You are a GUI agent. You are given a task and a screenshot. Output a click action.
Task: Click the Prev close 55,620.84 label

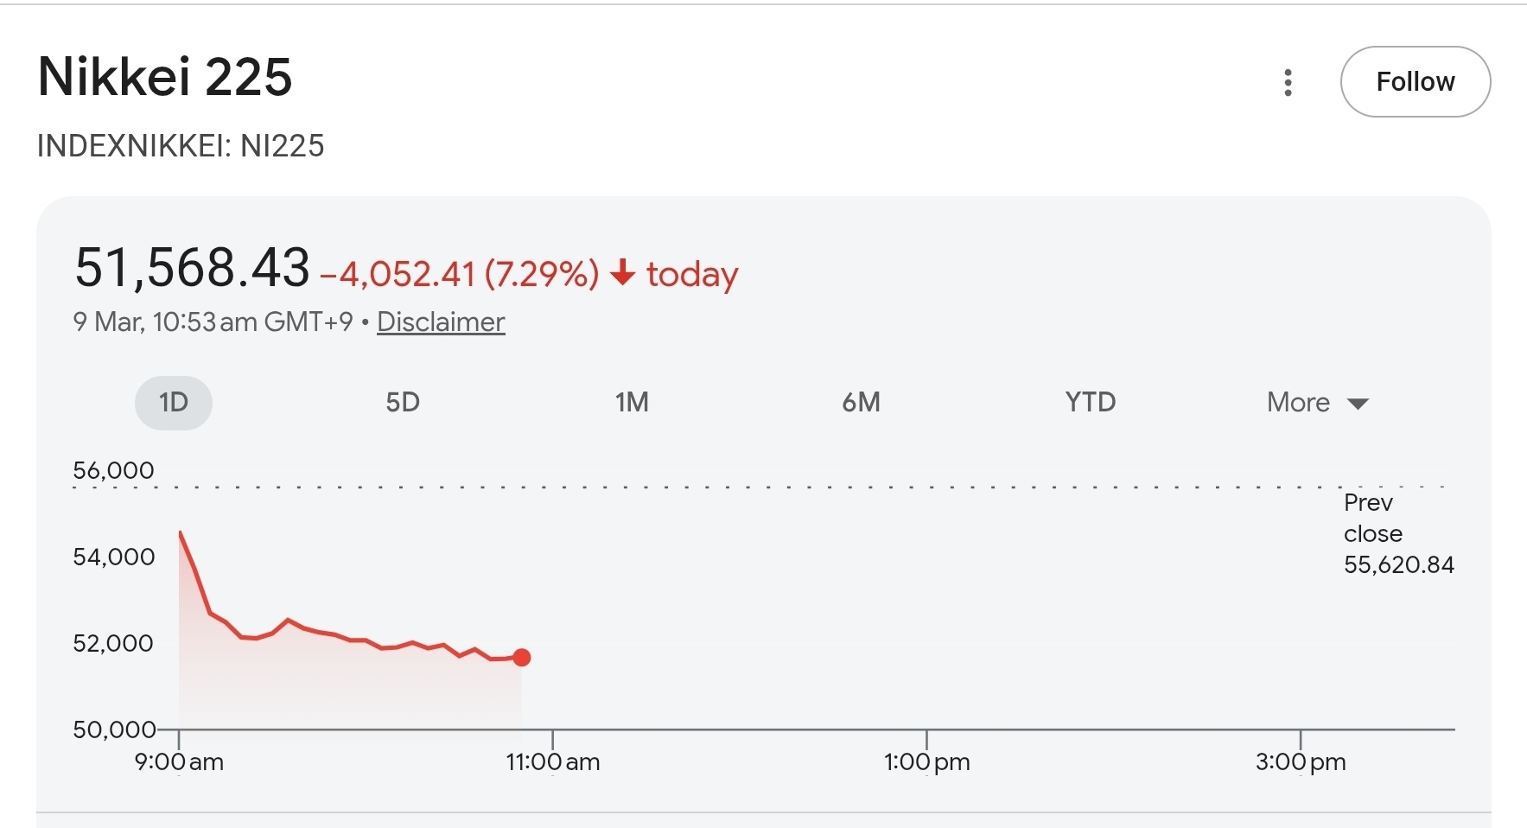coord(1397,533)
